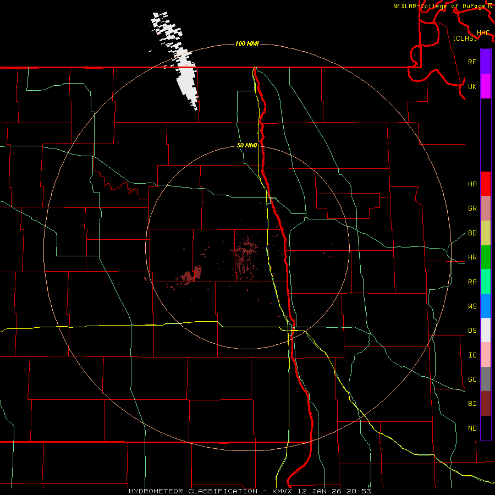495x495 pixels.
Task: Select the GC gray legend swatch
Action: tap(486, 379)
